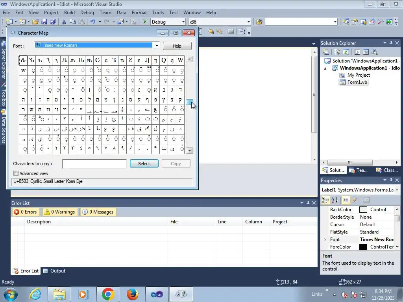The width and height of the screenshot is (403, 302).
Task: Toggle the 0 Messages filter button
Action: (x=98, y=212)
